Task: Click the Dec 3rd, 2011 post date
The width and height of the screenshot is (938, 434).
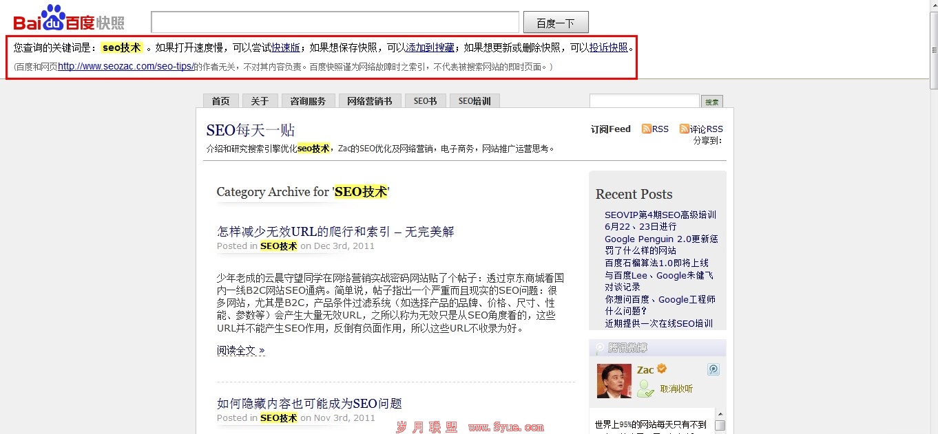Action: pyautogui.click(x=344, y=246)
